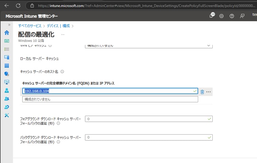Click the foreground download fallback delay field

(149, 119)
